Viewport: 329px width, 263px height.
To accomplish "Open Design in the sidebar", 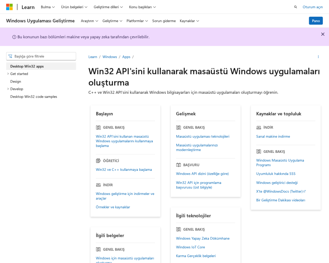I will [16, 81].
